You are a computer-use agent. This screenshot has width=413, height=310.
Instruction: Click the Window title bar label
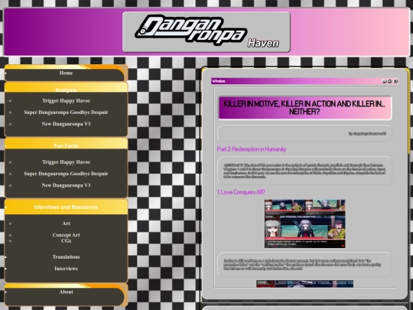click(218, 81)
